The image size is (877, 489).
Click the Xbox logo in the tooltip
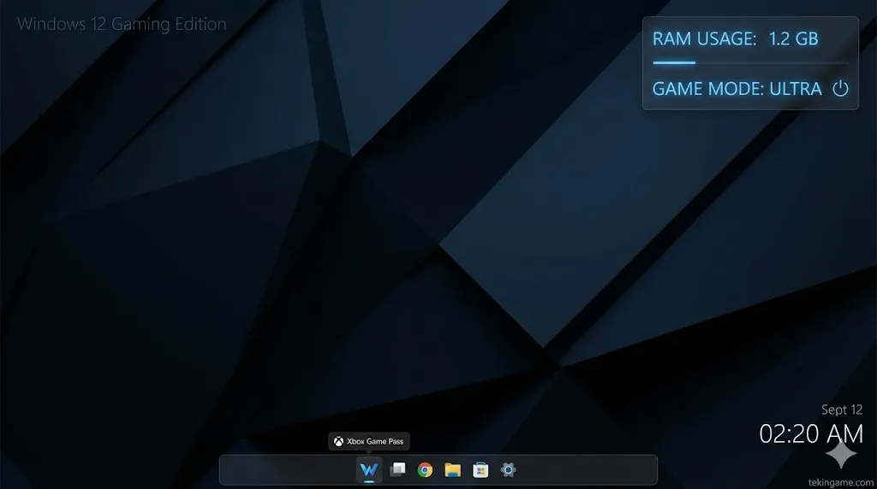tap(339, 442)
